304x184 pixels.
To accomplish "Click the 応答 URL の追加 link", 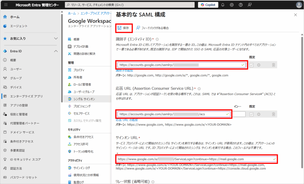I will (127, 120).
